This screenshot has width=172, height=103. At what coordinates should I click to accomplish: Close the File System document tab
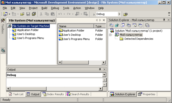104,20
